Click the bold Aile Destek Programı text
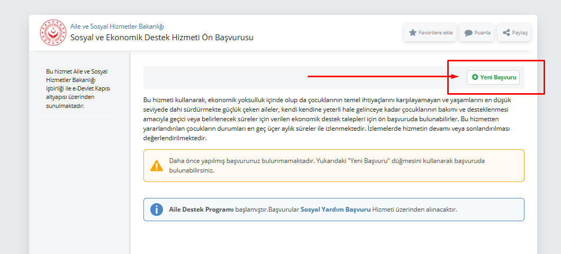 (201, 210)
